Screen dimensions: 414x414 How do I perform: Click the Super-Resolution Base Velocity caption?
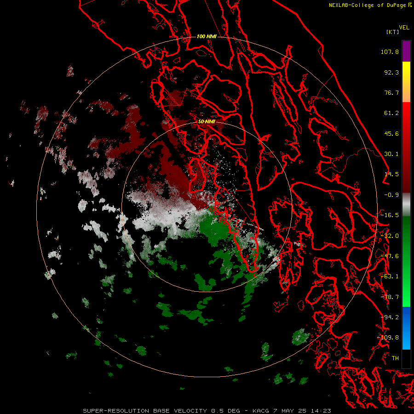(207, 411)
